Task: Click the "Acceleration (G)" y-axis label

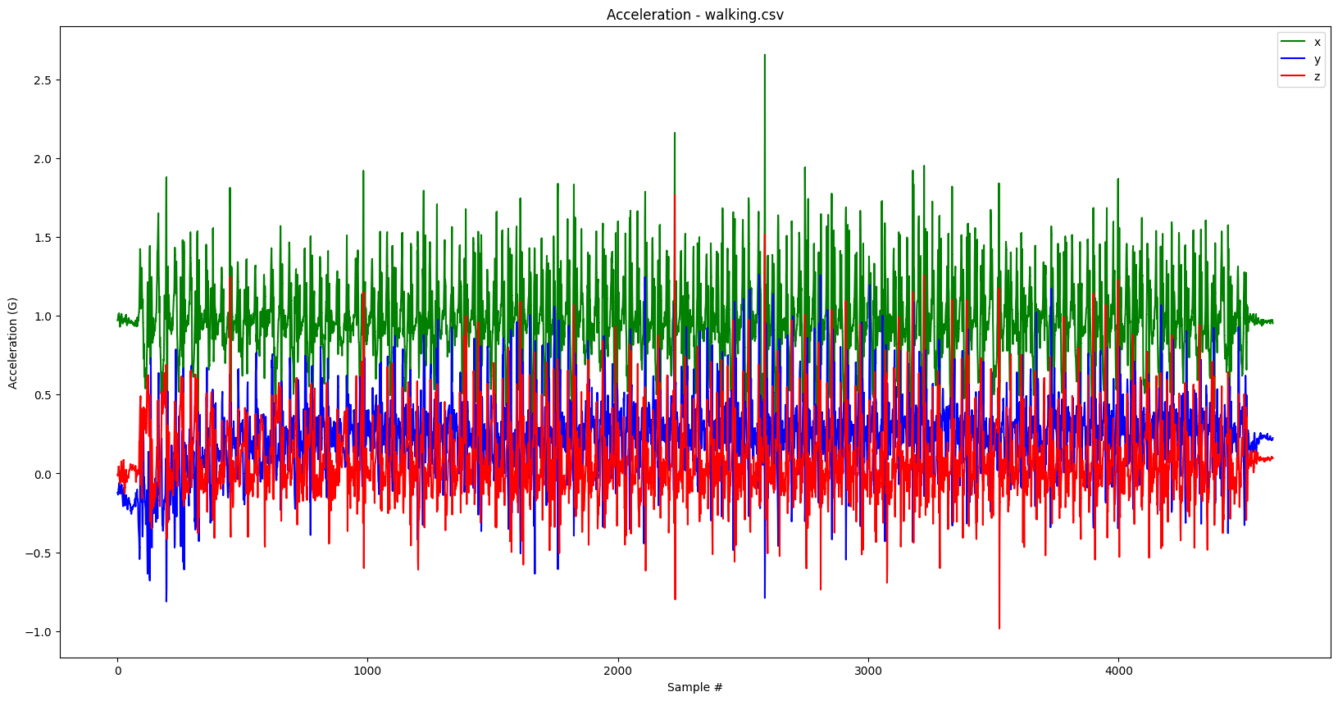Action: click(x=12, y=343)
